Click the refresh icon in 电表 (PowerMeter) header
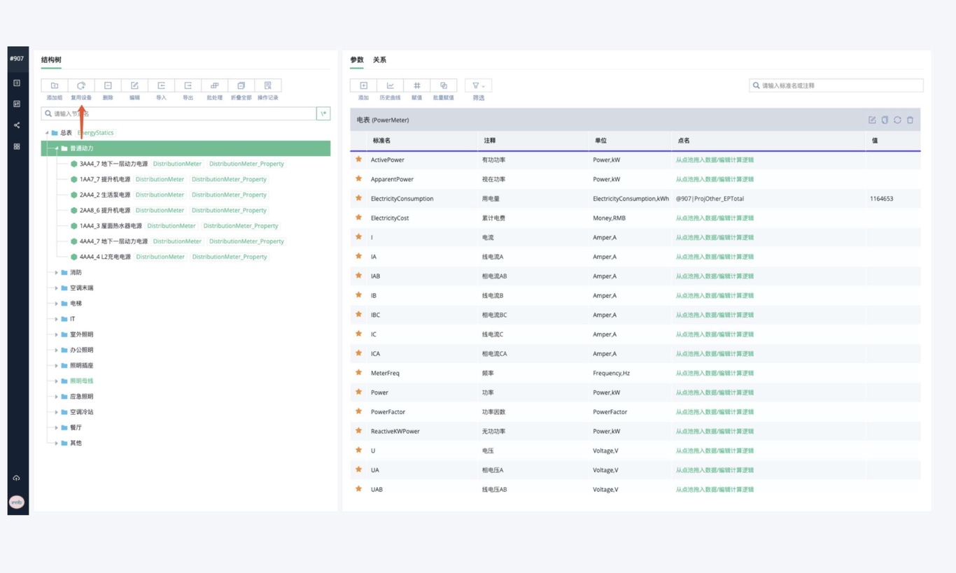Screen dimensions: 956x573 [897, 120]
